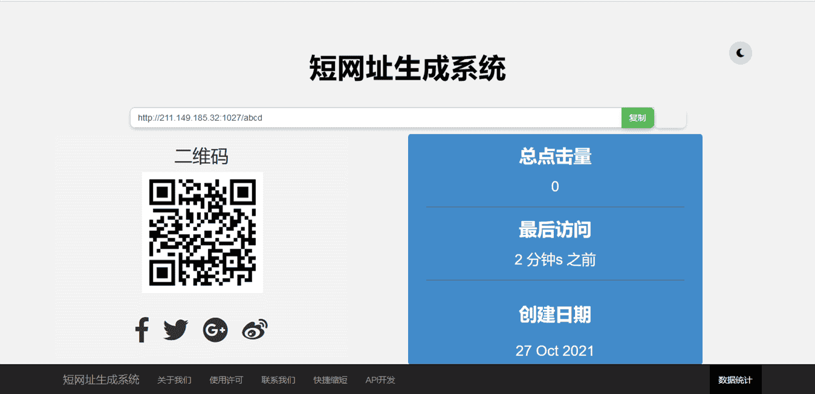The width and height of the screenshot is (815, 394).
Task: Select the short URL input field
Action: (x=376, y=118)
